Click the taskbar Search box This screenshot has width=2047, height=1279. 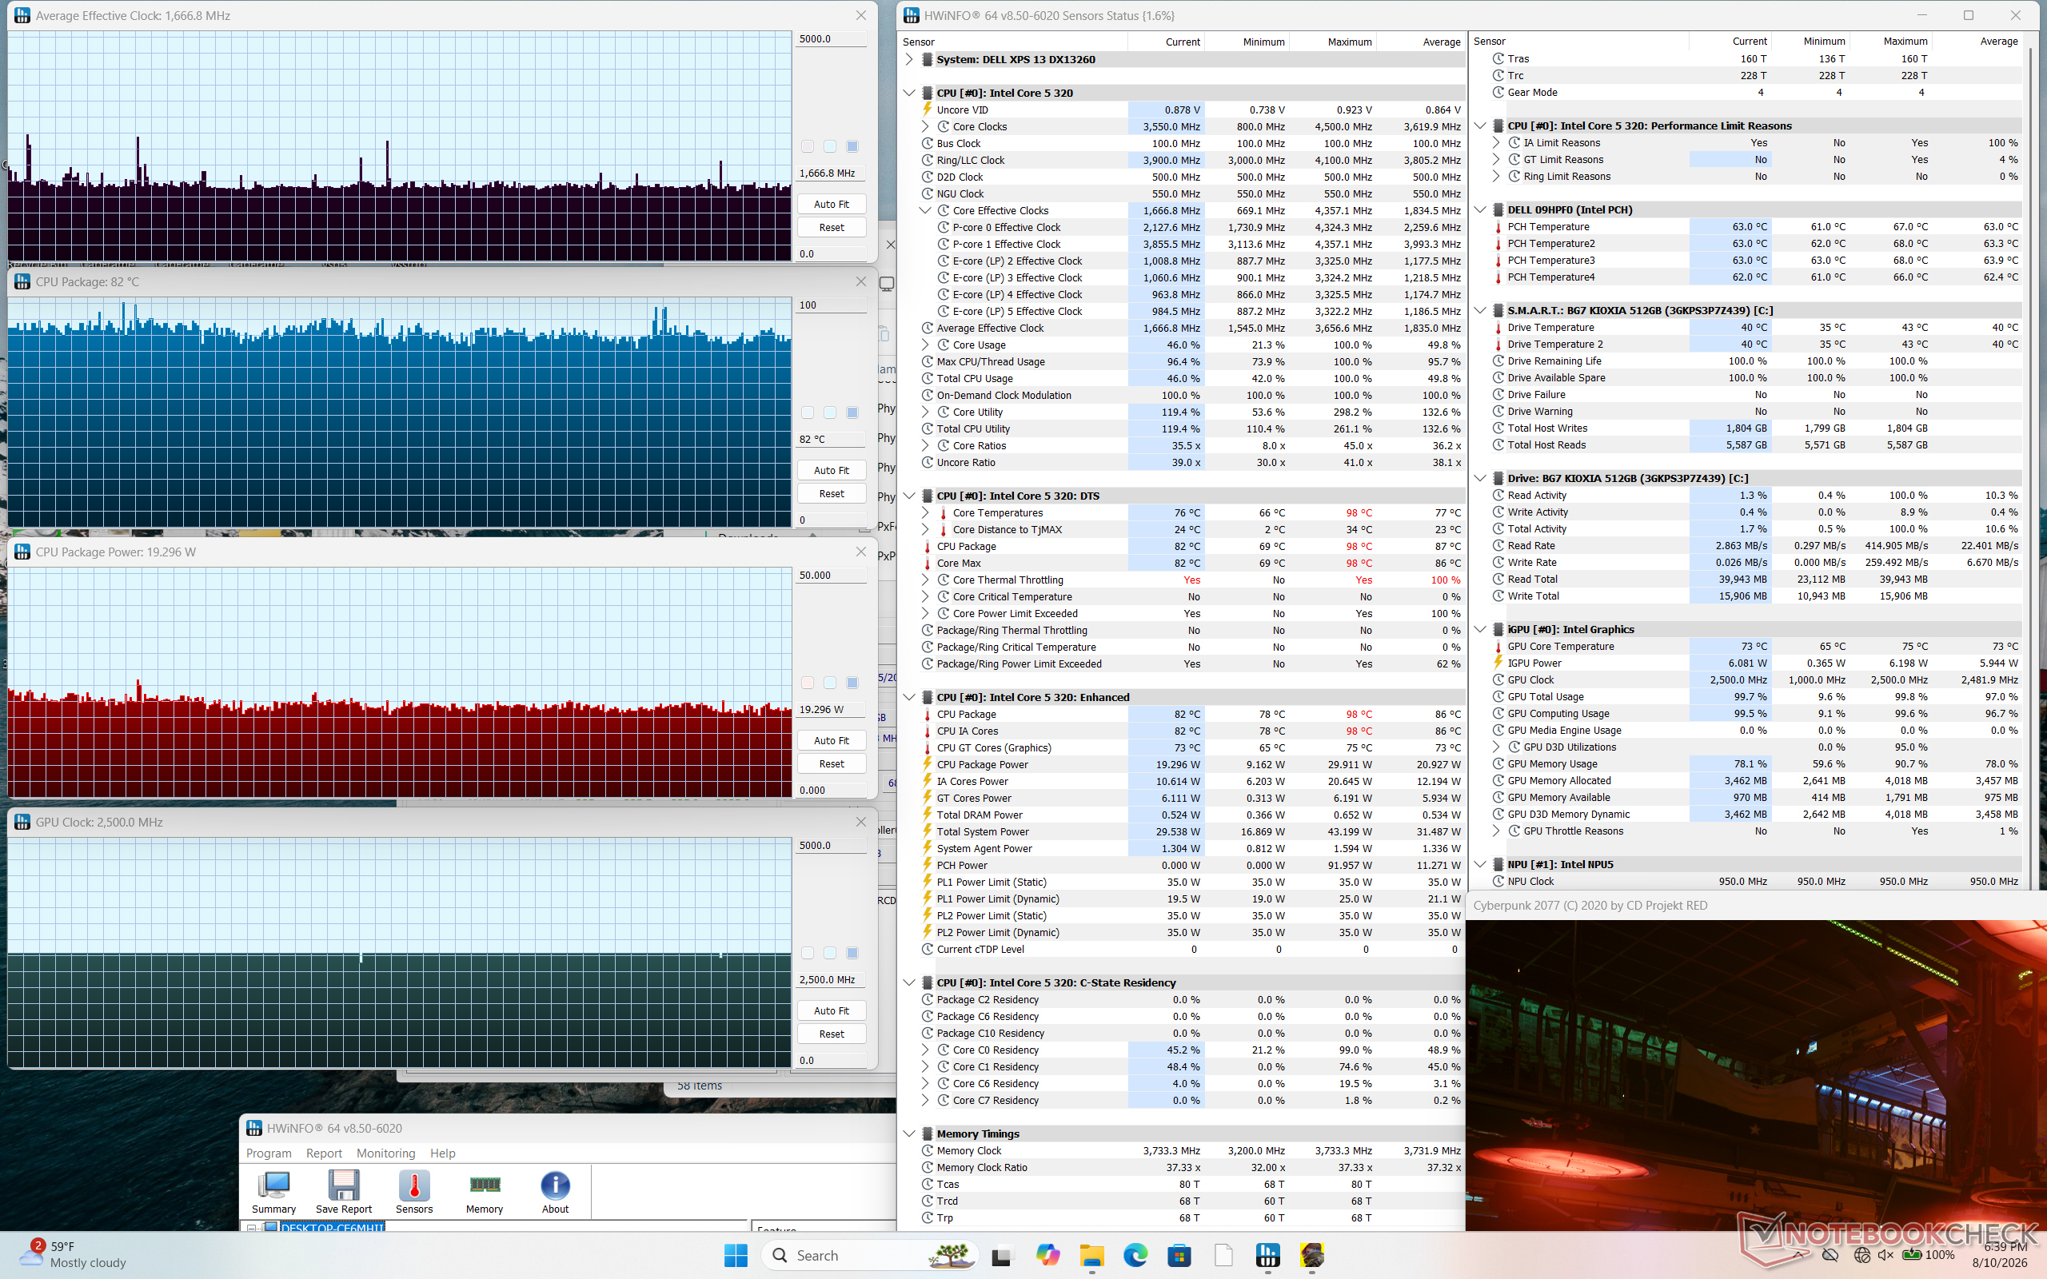point(871,1255)
